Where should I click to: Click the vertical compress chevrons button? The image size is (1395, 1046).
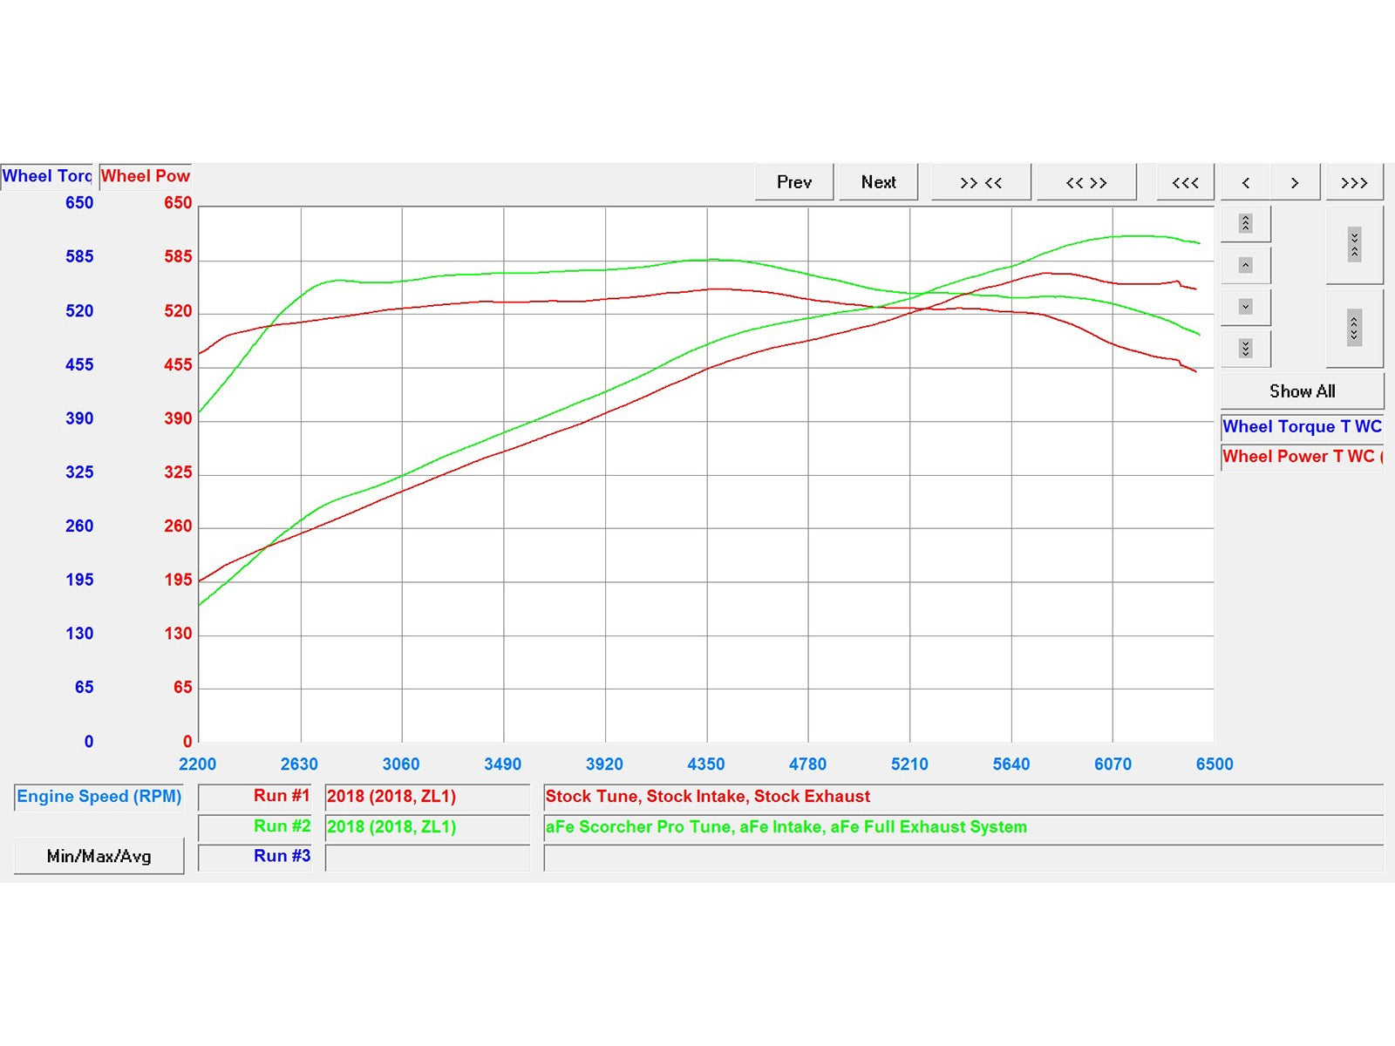tap(1354, 245)
